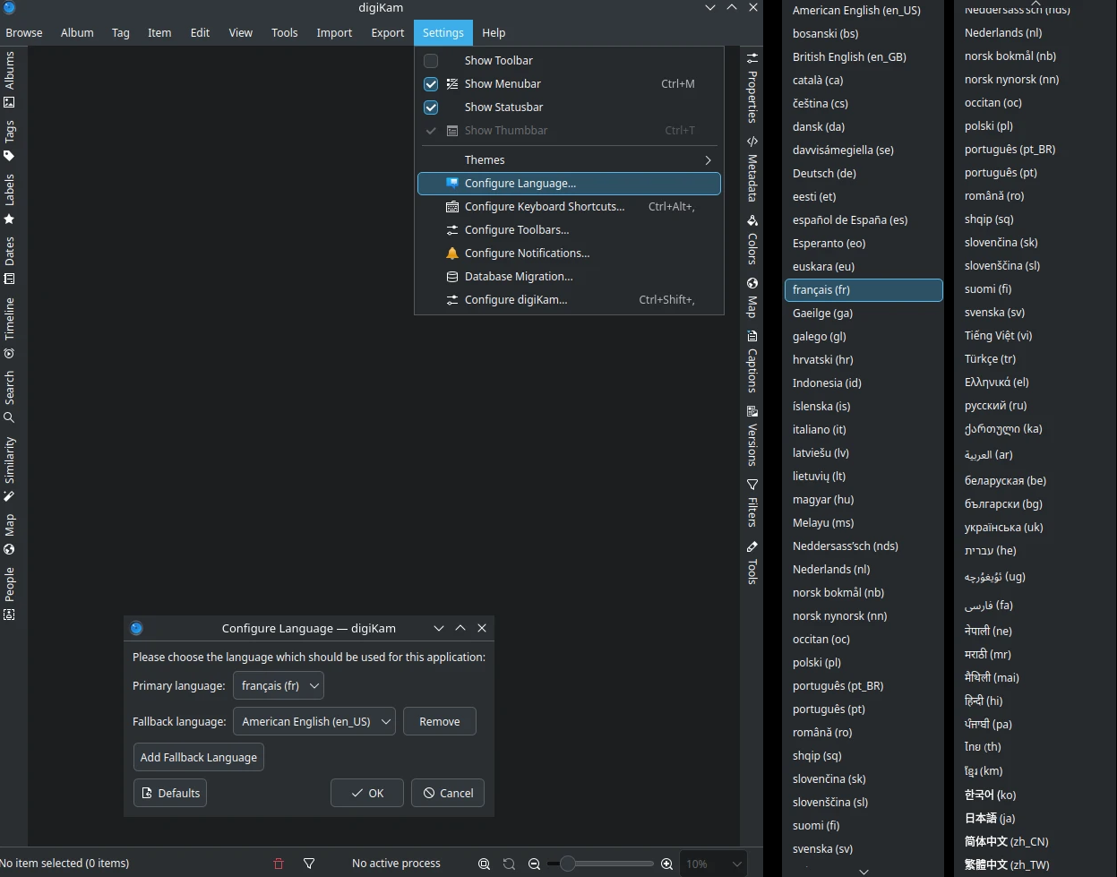The image size is (1117, 877).
Task: Select the zoom-in magnifier in the status bar
Action: (666, 863)
